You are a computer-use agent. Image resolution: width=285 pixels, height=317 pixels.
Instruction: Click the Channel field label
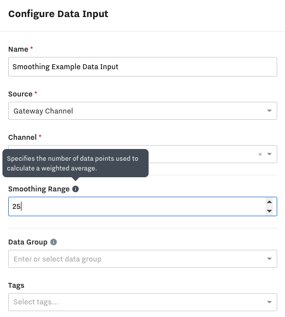[x=22, y=137]
